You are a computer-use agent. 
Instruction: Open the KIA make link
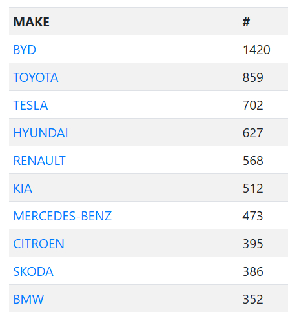pos(23,188)
